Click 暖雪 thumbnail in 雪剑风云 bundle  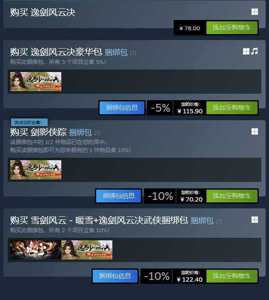(36, 250)
